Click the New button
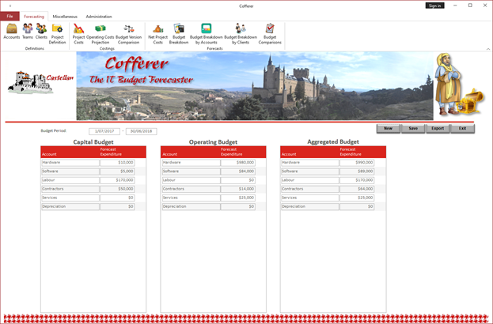493x324 pixels. pyautogui.click(x=389, y=128)
